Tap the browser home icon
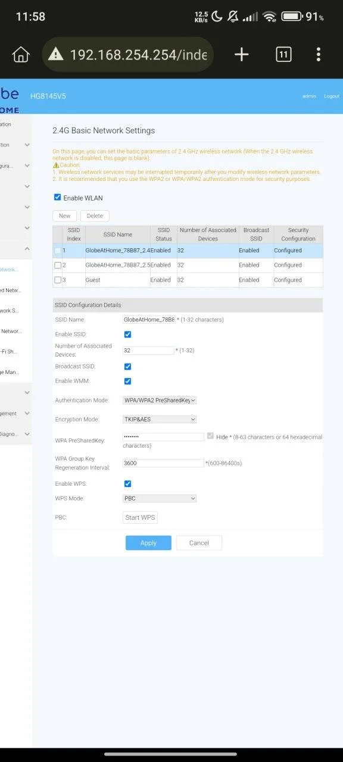343x762 pixels. click(x=21, y=55)
